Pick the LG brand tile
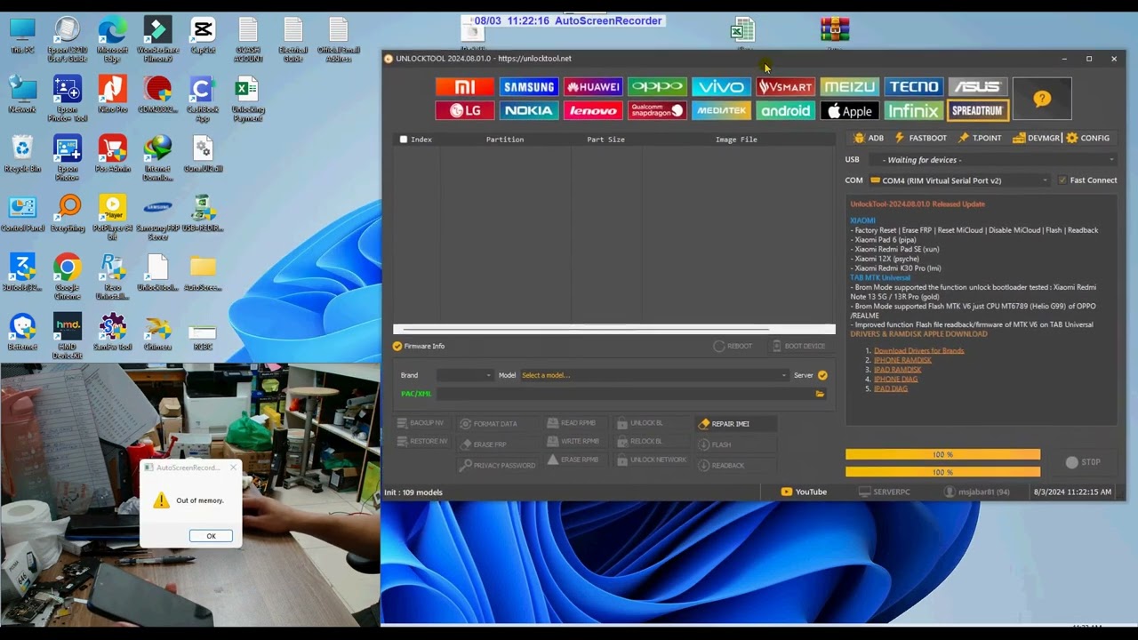The width and height of the screenshot is (1138, 640). [x=464, y=111]
